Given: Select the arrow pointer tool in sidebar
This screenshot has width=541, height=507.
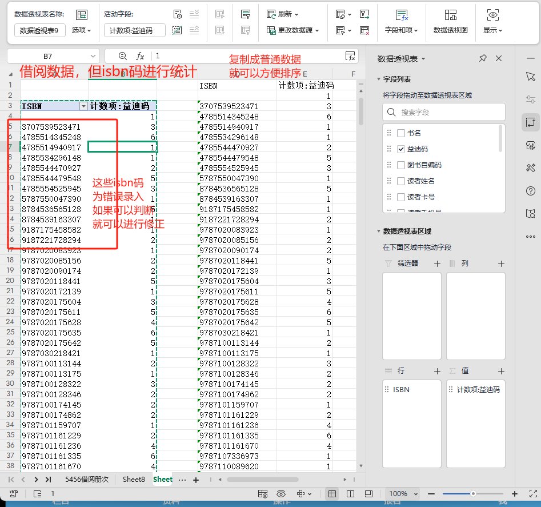Looking at the screenshot, I should pos(530,77).
